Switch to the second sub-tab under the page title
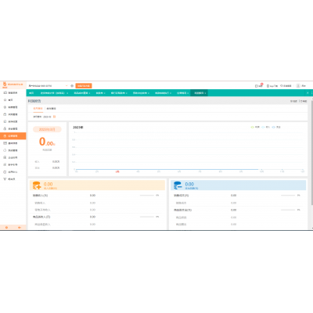Image resolution: width=313 pixels, height=313 pixels. pos(51,109)
